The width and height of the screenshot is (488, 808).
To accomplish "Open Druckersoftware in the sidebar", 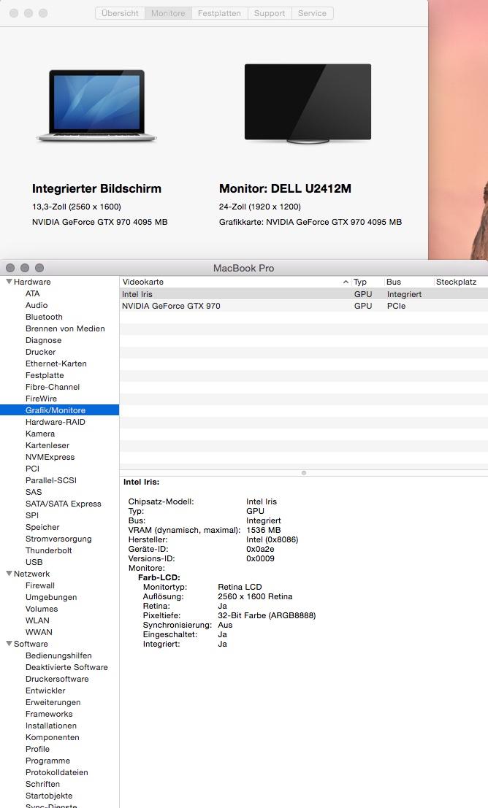I will 57,679.
